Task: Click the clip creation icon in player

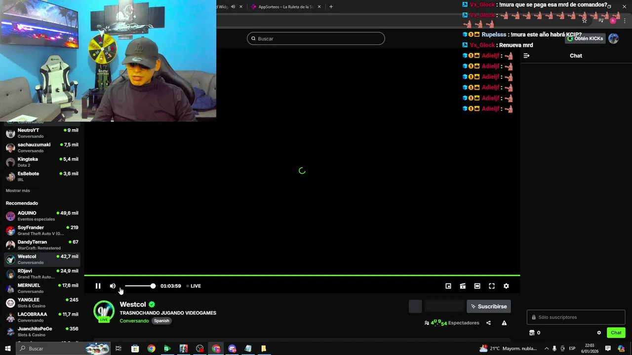Action: click(x=463, y=286)
